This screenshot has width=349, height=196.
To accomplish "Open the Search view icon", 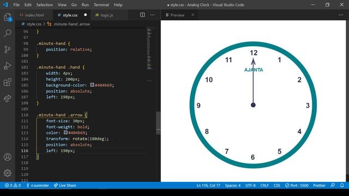I will point(7,33).
